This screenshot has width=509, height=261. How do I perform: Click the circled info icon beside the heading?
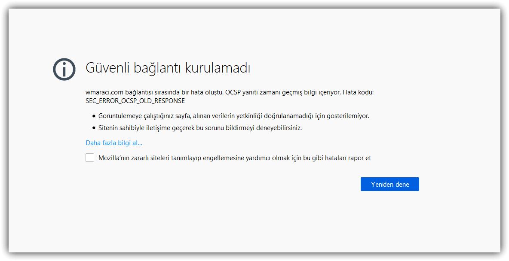(x=64, y=69)
